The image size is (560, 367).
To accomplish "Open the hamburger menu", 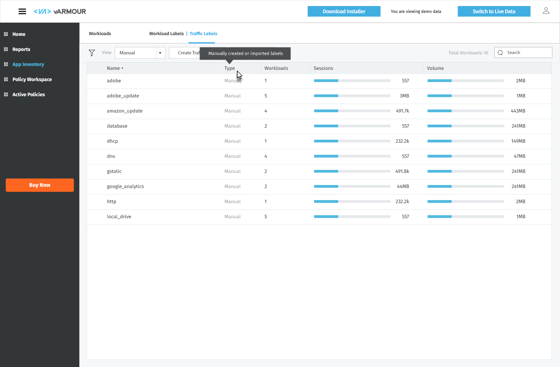I will [22, 11].
